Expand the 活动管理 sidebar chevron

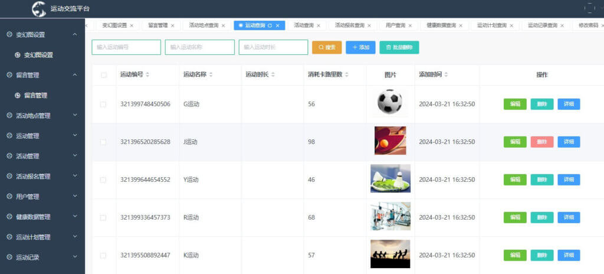click(75, 155)
